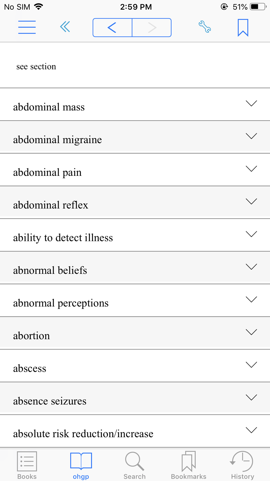This screenshot has width=270, height=481.
Task: Tap the double chevron back icon
Action: click(65, 27)
